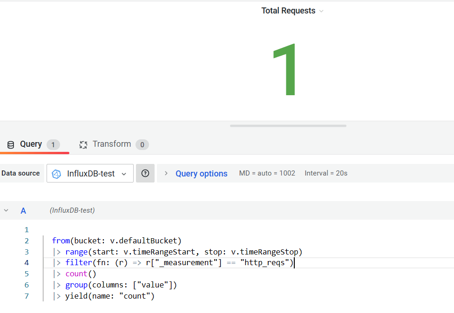Open the help question mark icon

point(145,173)
